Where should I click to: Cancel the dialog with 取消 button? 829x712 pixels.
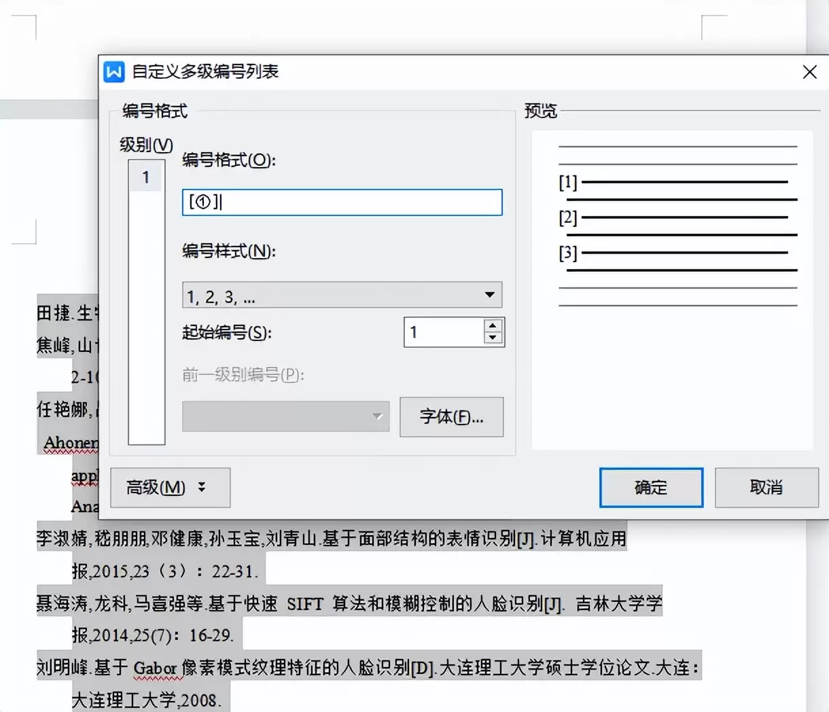(x=766, y=487)
